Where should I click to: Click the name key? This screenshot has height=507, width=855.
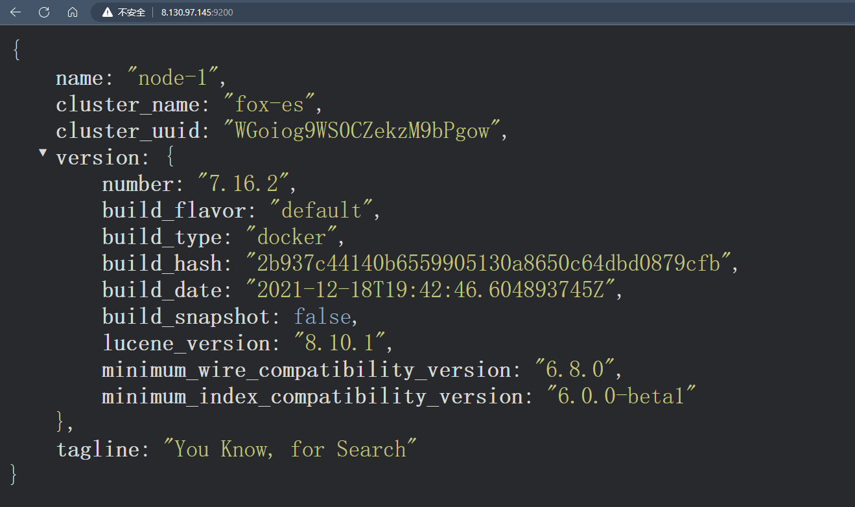(x=80, y=78)
